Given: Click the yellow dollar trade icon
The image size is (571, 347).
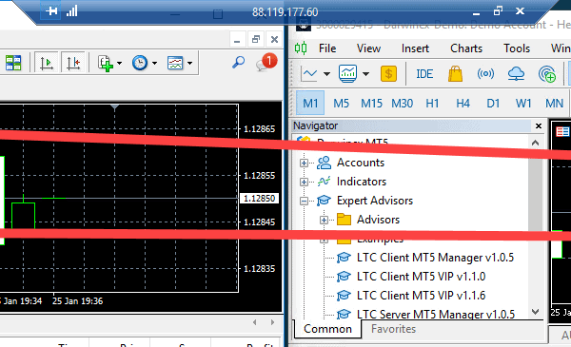Looking at the screenshot, I should point(388,74).
